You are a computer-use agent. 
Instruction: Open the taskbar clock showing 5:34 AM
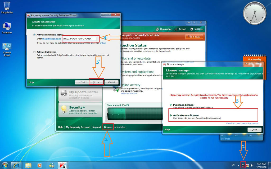[261, 165]
